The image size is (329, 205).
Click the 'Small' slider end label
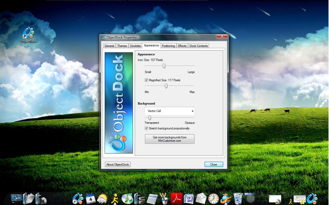tap(148, 72)
